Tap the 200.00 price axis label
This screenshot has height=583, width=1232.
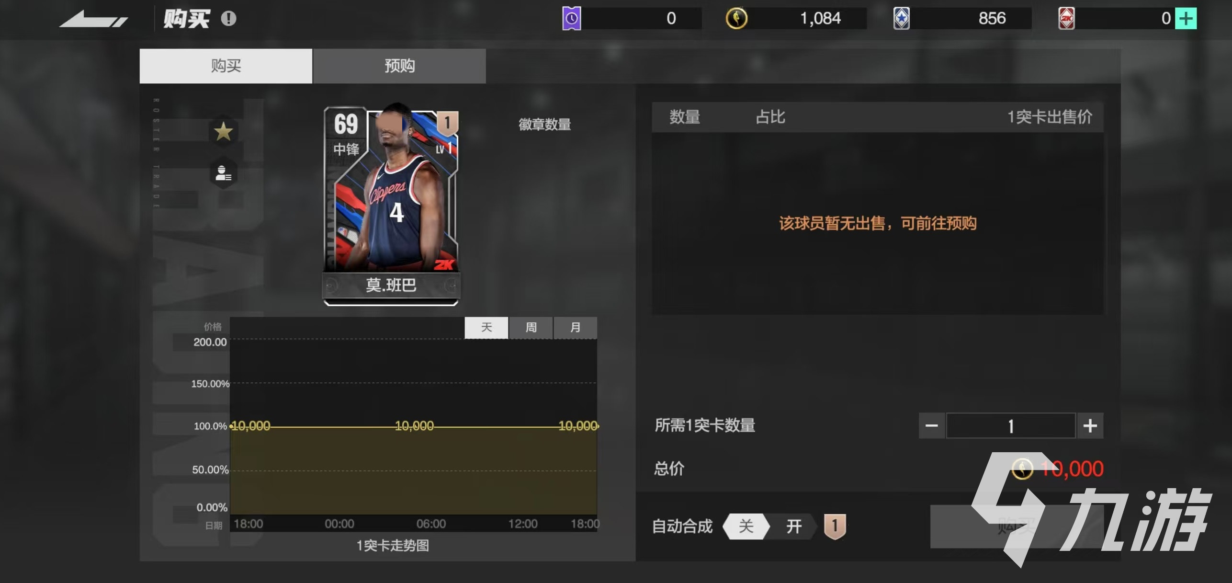(210, 342)
